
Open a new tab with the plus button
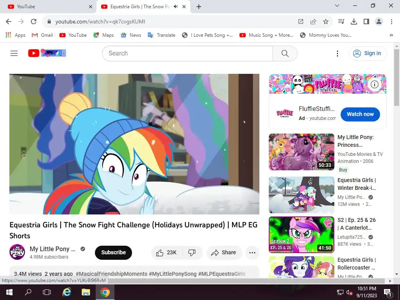coord(199,7)
